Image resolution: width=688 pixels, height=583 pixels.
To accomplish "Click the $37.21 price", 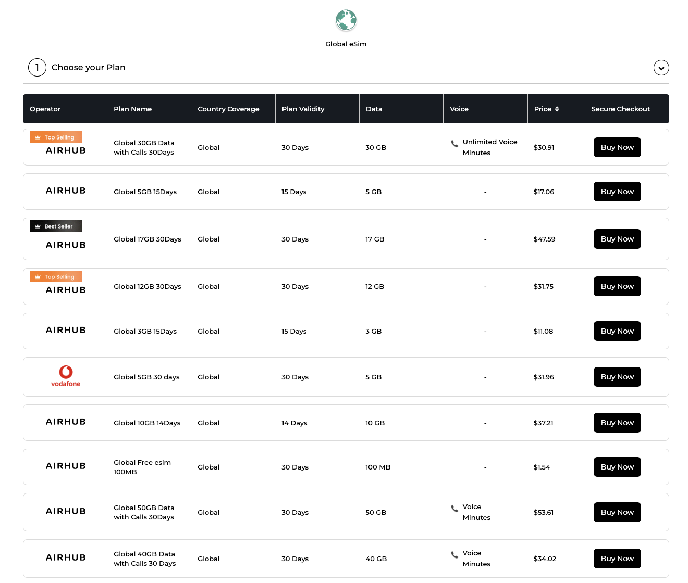I will coord(544,423).
